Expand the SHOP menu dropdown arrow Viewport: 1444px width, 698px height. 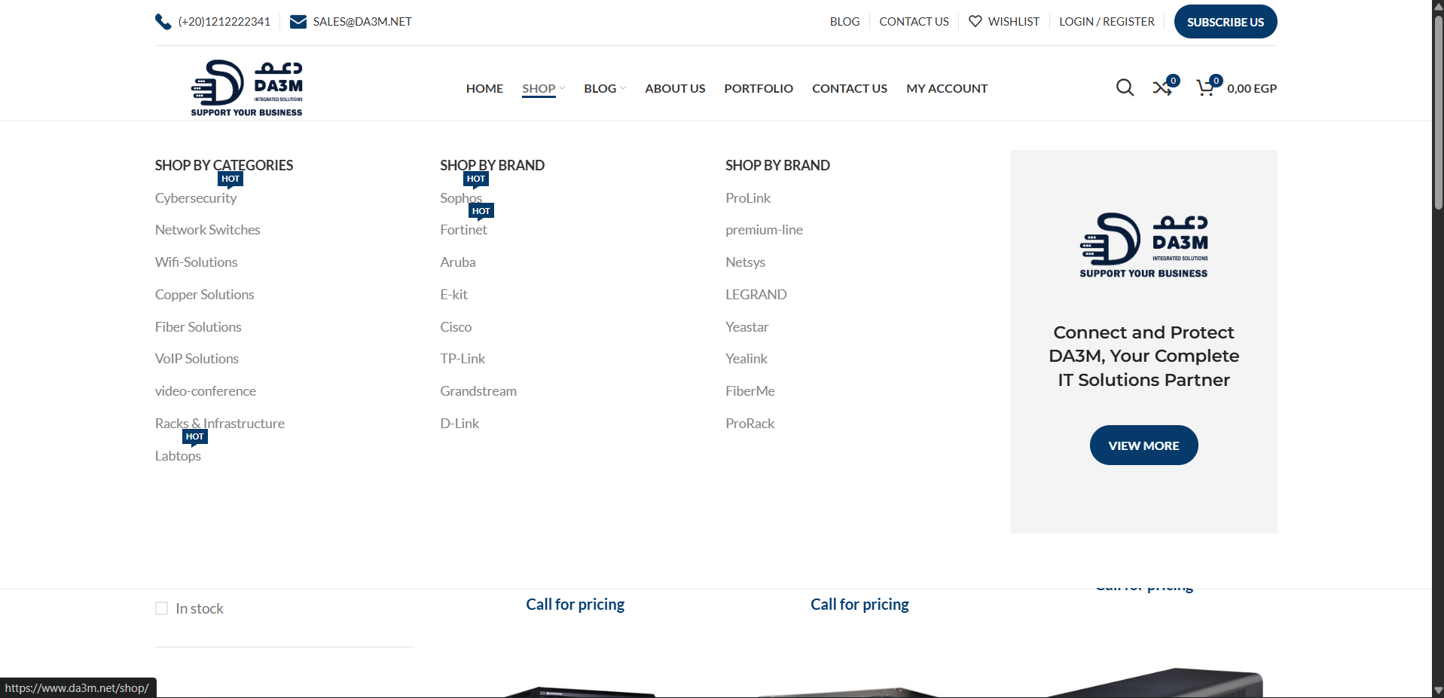coord(562,88)
